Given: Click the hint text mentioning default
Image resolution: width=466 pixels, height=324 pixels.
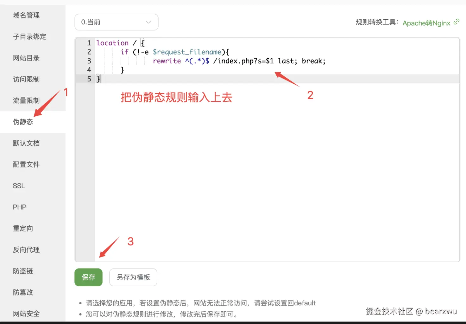Looking at the screenshot, I should tap(201, 303).
